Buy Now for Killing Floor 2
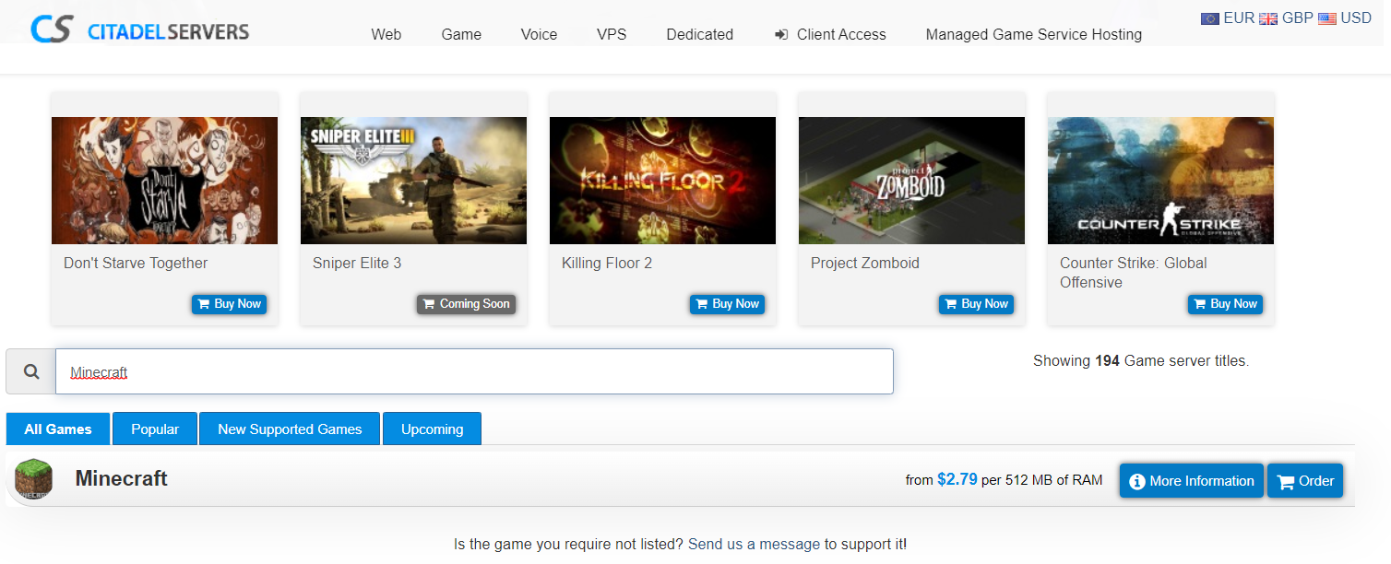The width and height of the screenshot is (1391, 564). point(727,304)
